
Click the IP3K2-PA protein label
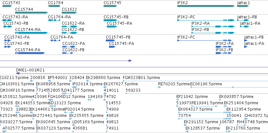[225, 44]
